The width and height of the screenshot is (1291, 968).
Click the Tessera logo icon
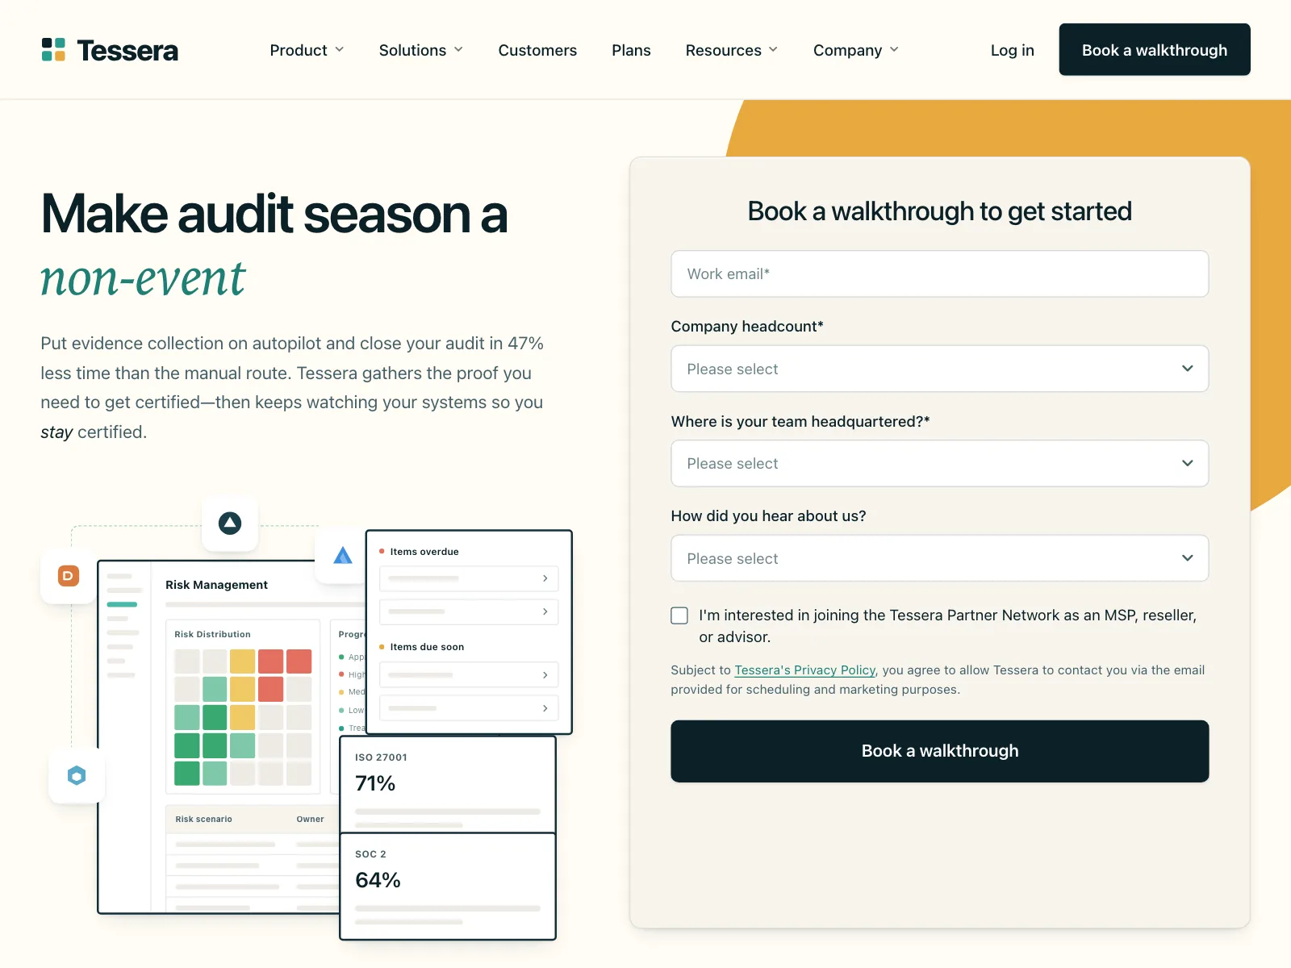tap(53, 49)
